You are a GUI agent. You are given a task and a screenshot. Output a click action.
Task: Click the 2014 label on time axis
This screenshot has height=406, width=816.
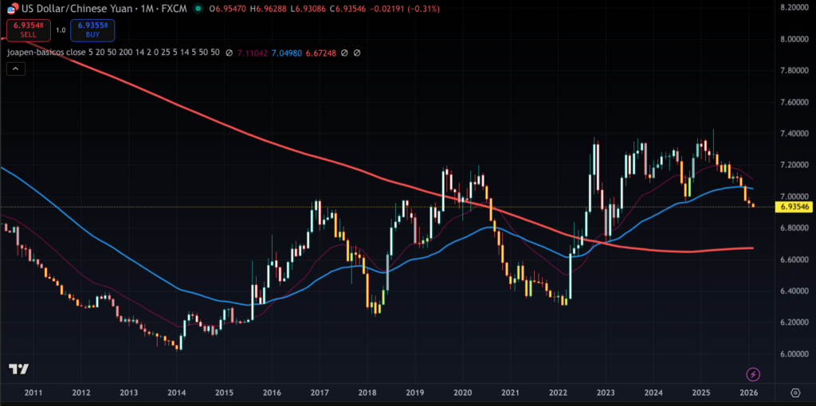176,392
